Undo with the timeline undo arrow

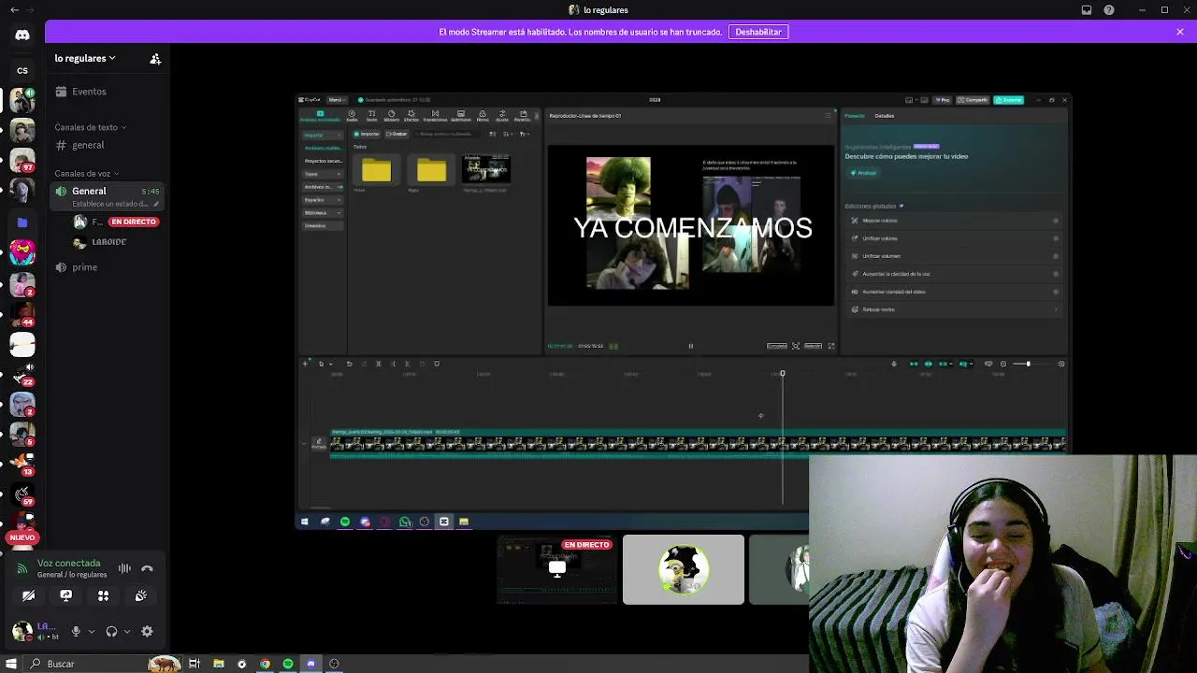tap(349, 364)
